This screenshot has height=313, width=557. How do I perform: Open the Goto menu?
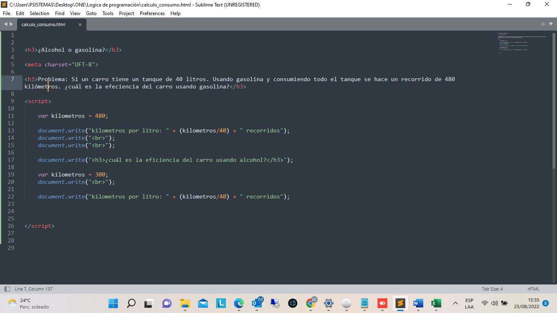[91, 13]
